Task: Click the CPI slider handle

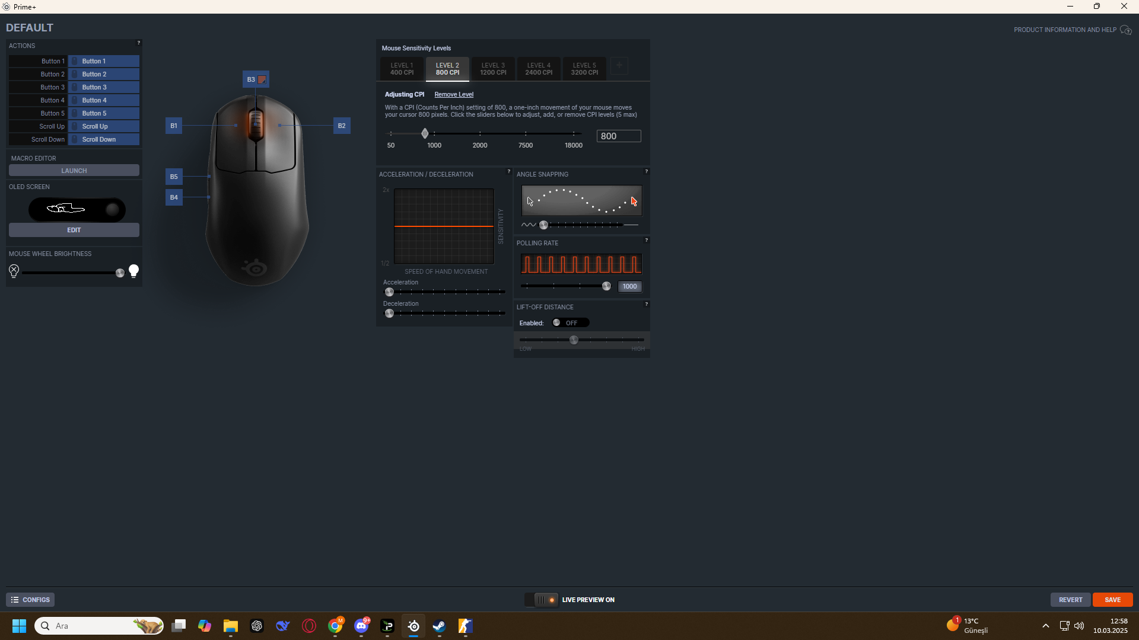Action: 425,134
